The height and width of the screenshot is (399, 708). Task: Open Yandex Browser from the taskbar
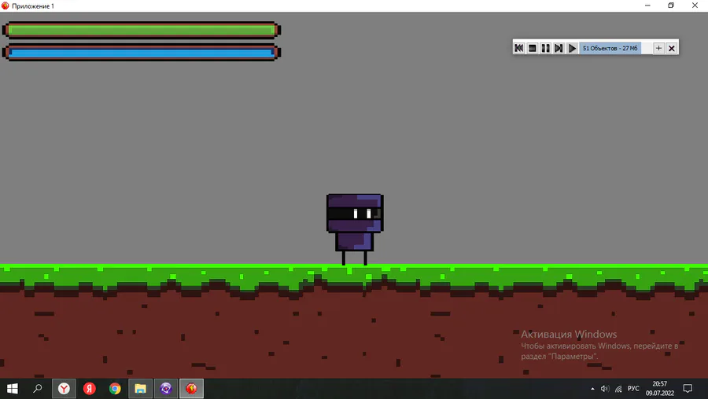[64, 388]
